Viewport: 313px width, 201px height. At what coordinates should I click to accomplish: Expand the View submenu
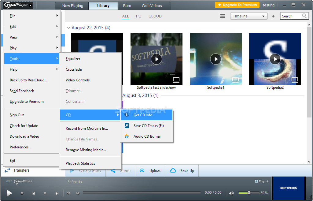click(32, 37)
